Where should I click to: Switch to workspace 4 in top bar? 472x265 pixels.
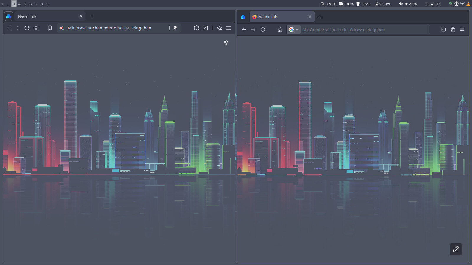(x=19, y=4)
